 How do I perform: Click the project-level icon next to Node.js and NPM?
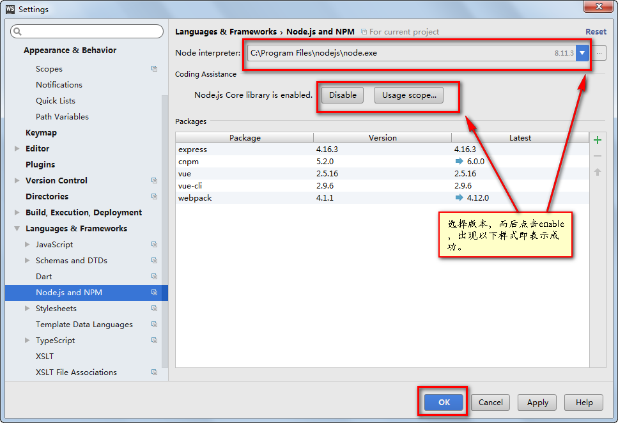click(x=154, y=293)
